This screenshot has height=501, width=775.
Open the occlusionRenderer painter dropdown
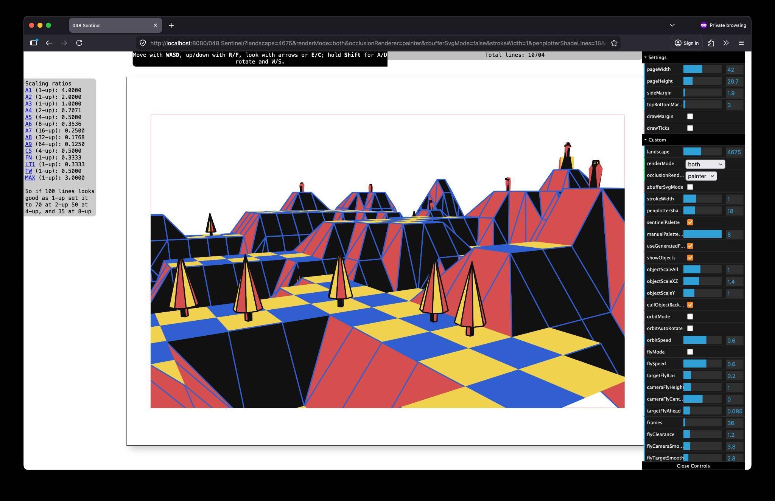[x=701, y=176]
